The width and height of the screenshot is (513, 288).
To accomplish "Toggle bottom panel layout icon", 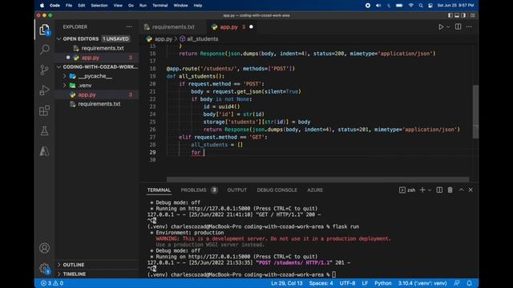I will pyautogui.click(x=457, y=15).
